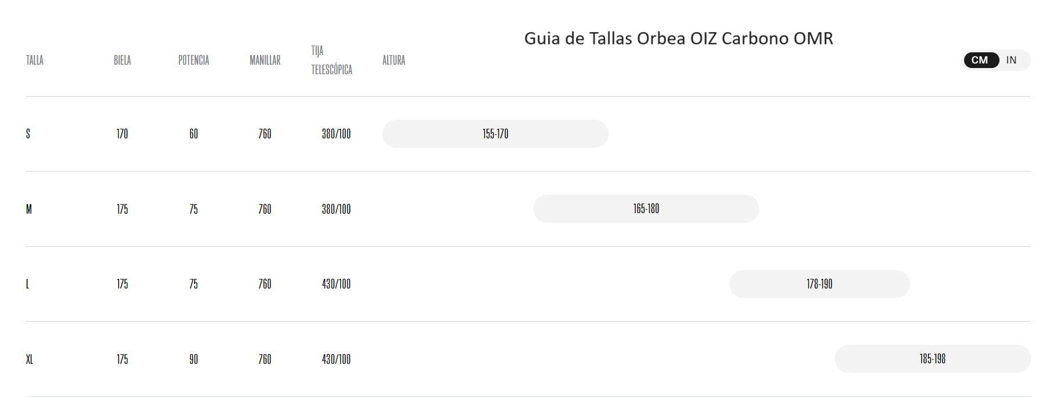The width and height of the screenshot is (1058, 397).
Task: Switch units to CM
Action: tap(980, 60)
